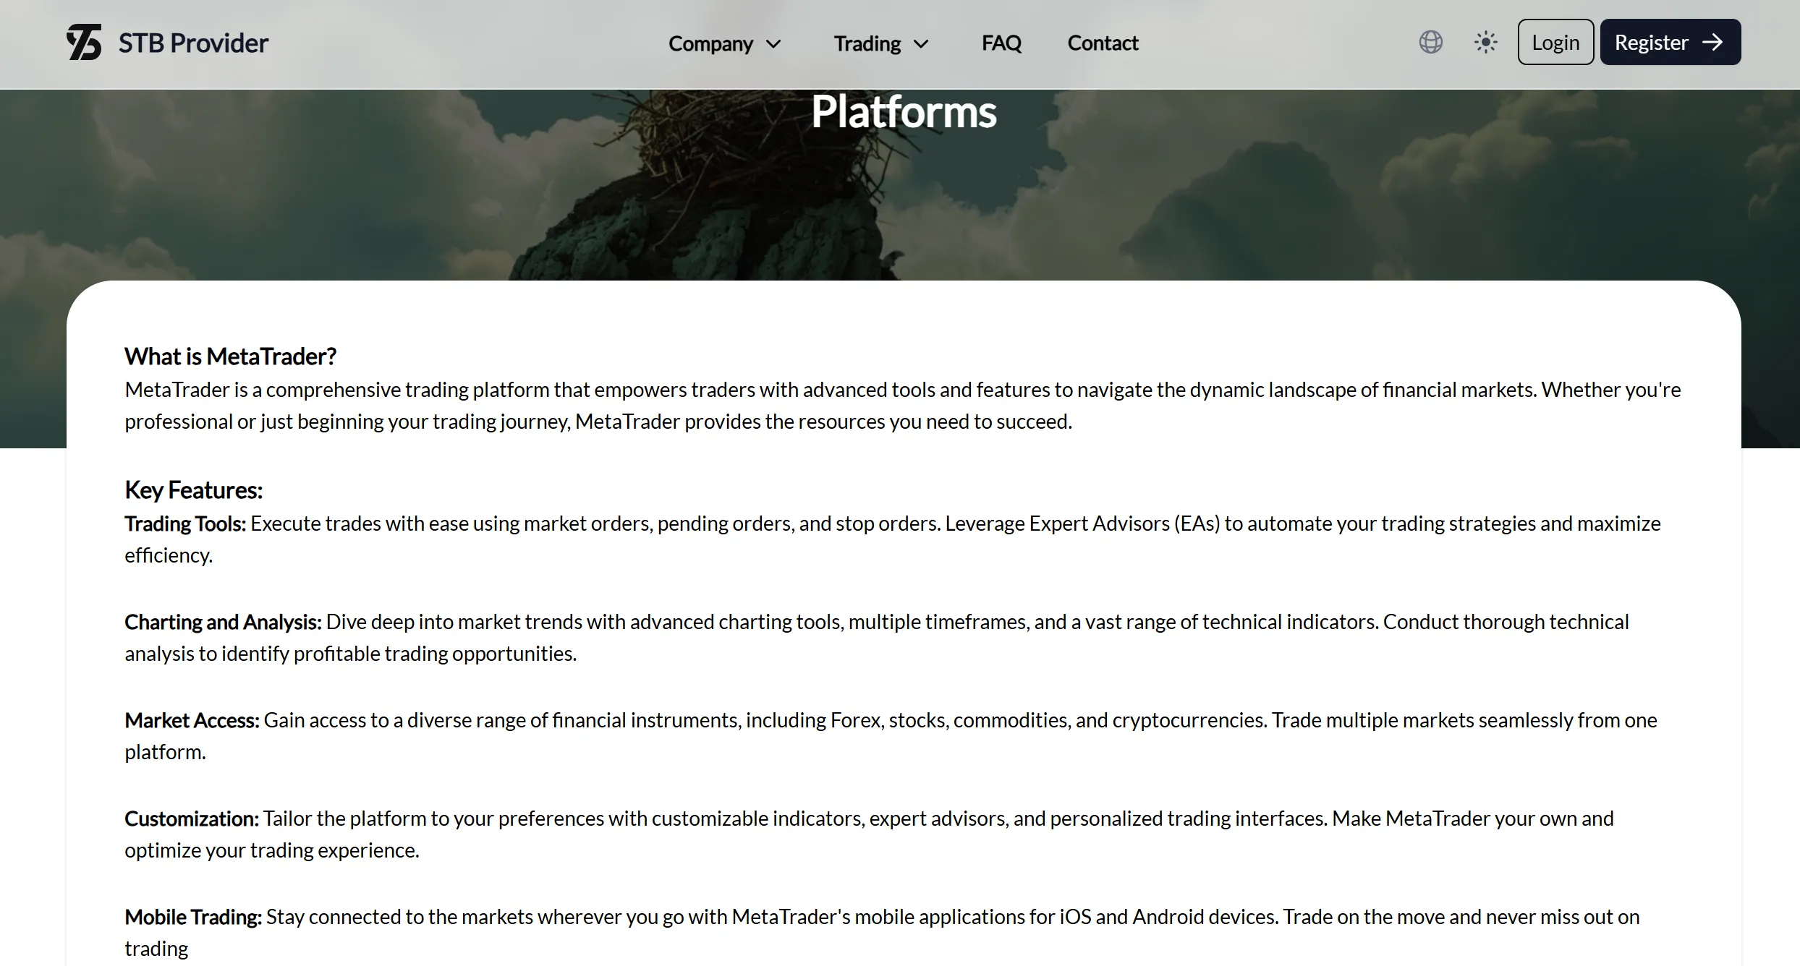The width and height of the screenshot is (1800, 966).
Task: Click the Register button
Action: pyautogui.click(x=1670, y=42)
